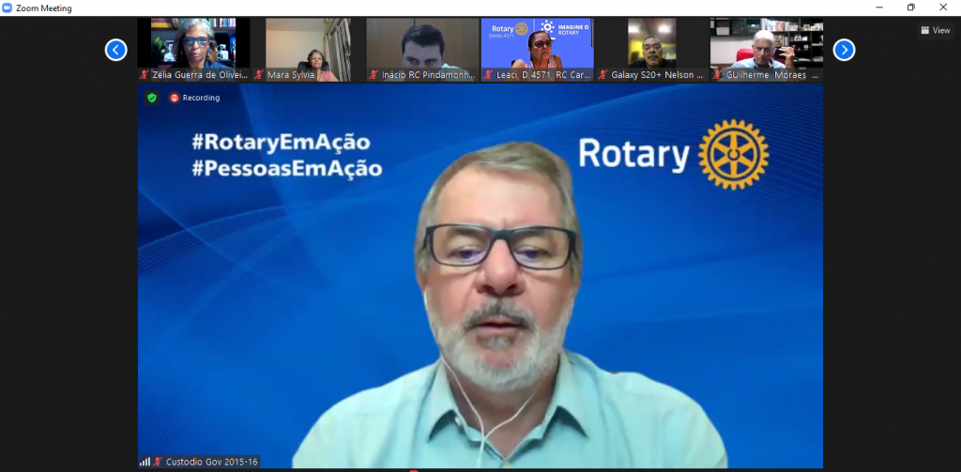The width and height of the screenshot is (961, 472).
Task: Click muted microphone icon beside Custodio Gov 2015-16
Action: click(x=157, y=462)
